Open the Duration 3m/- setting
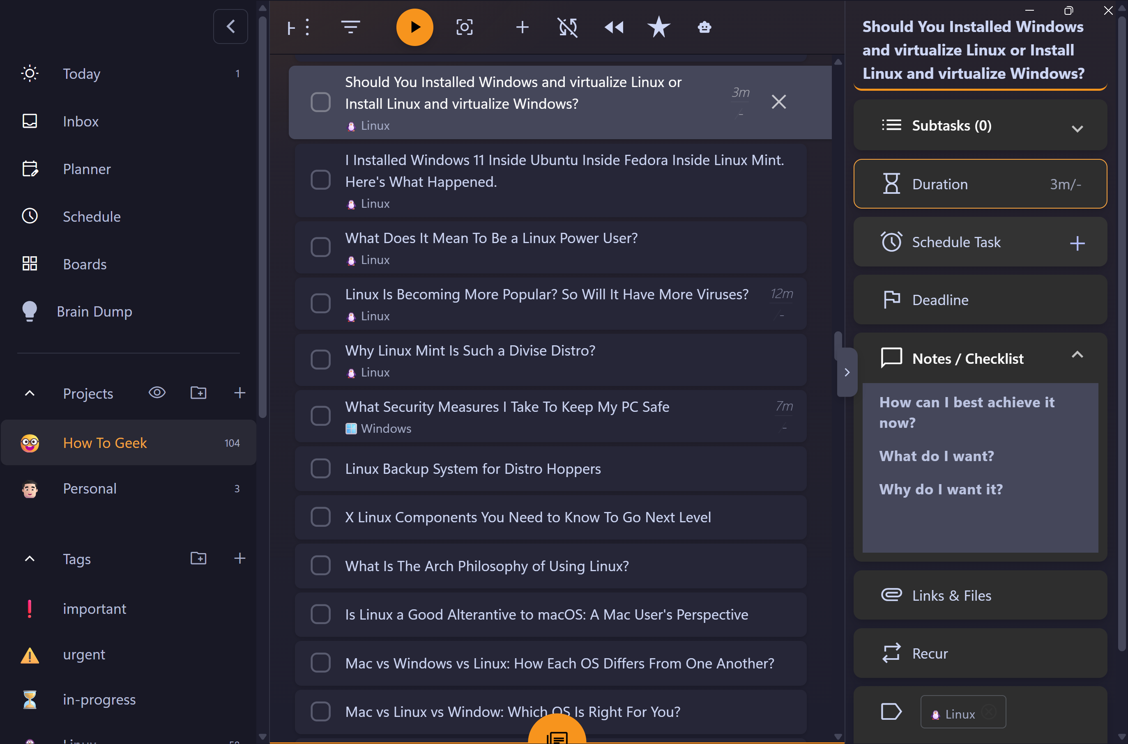 (x=980, y=184)
